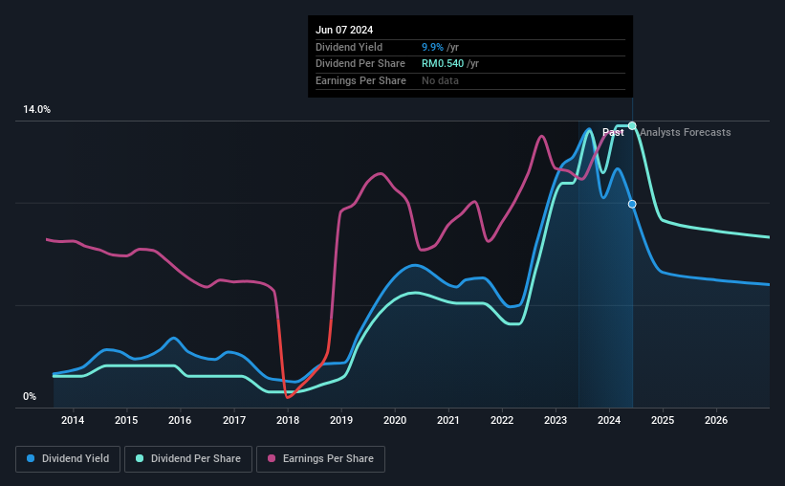Select the teal data point marker at Jun 2024
This screenshot has width=785, height=486.
tap(632, 125)
